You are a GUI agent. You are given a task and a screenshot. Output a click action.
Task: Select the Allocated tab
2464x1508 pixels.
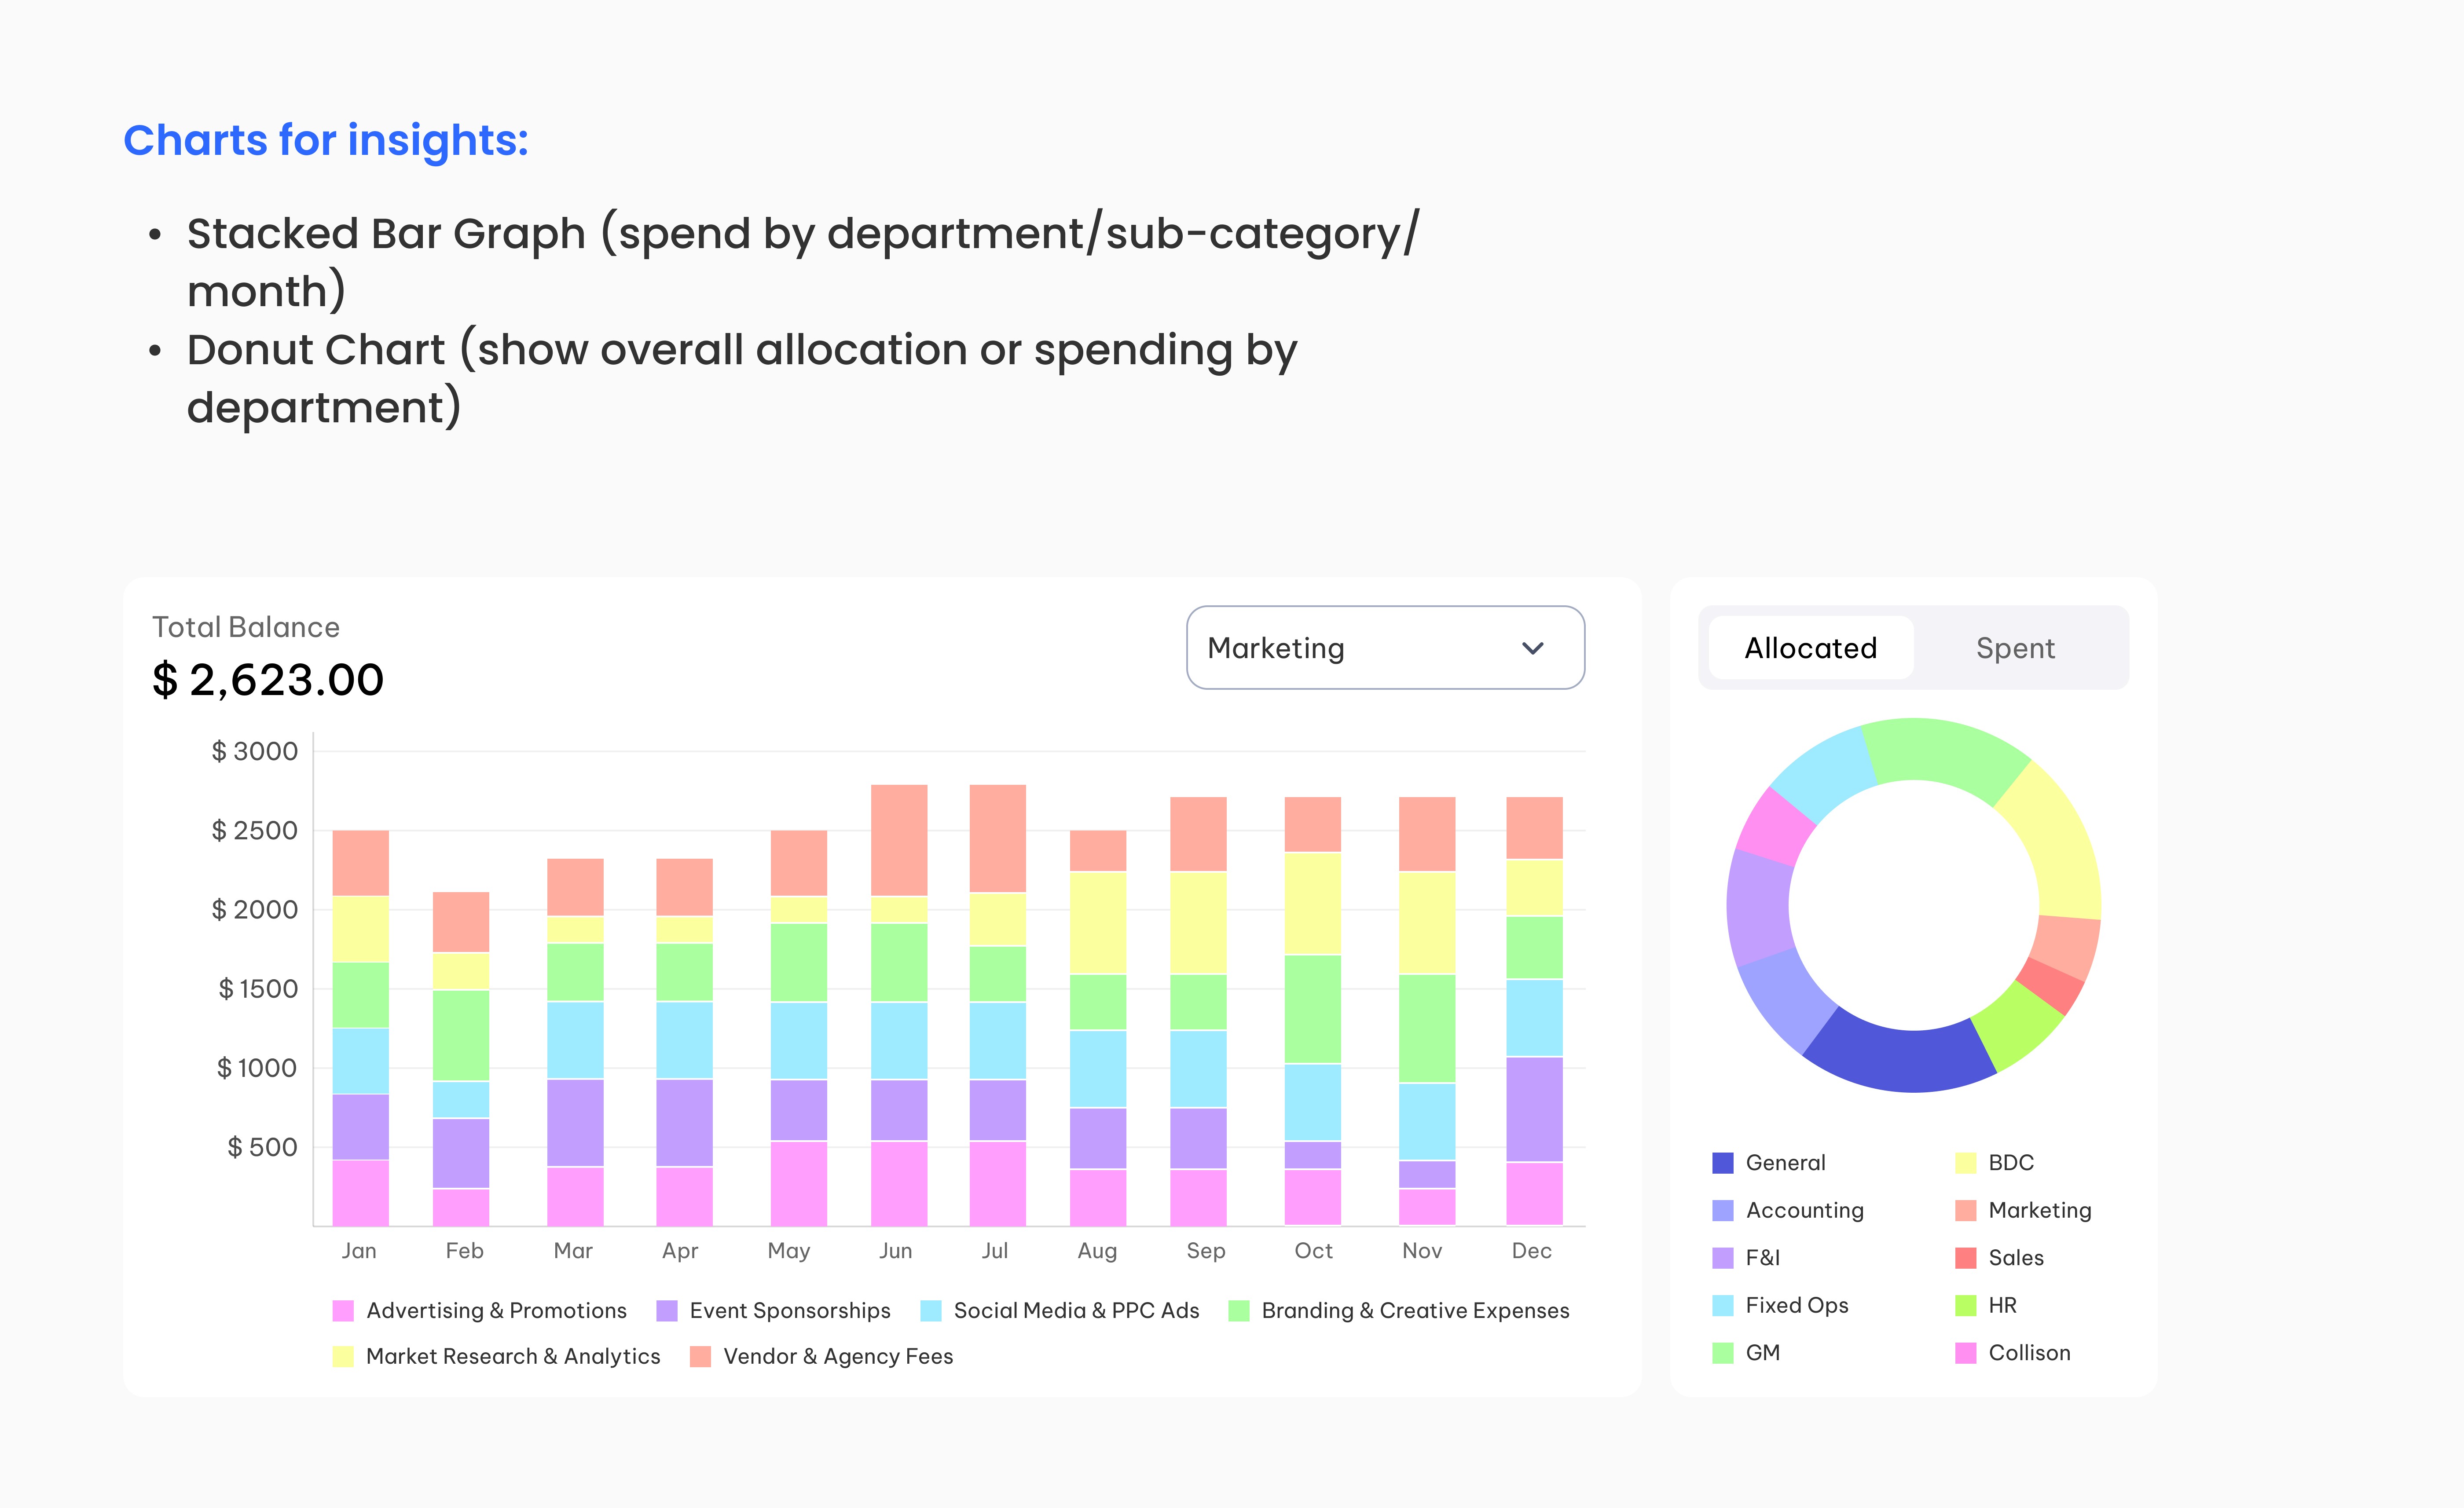pyautogui.click(x=1810, y=648)
